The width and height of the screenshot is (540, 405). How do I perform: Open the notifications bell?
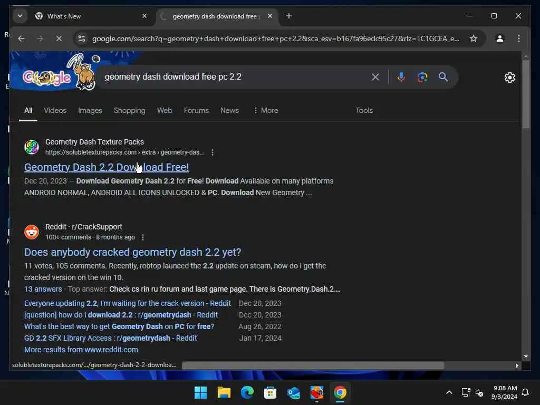click(526, 392)
